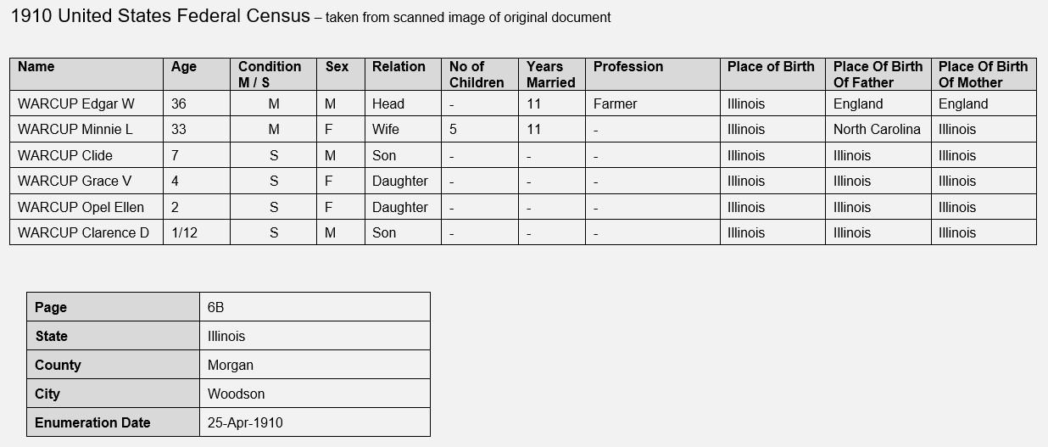Viewport: 1048px width, 447px height.
Task: Select the Profession column header
Action: click(x=653, y=74)
